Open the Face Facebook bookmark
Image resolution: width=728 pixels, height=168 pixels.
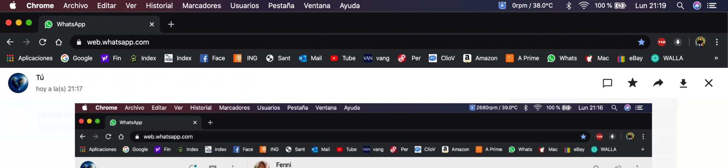213,58
